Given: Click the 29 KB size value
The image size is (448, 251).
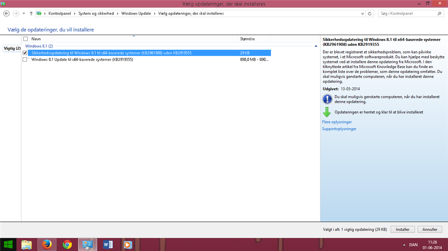Looking at the screenshot, I should pos(245,53).
